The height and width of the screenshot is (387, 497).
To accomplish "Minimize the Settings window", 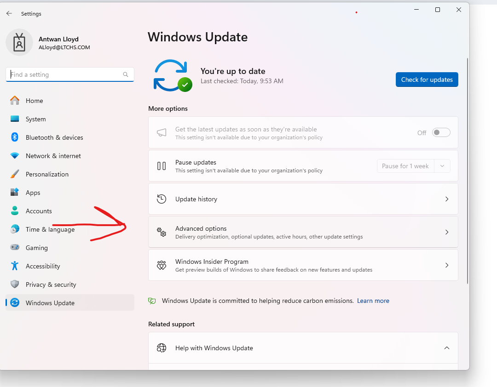I will click(x=416, y=10).
